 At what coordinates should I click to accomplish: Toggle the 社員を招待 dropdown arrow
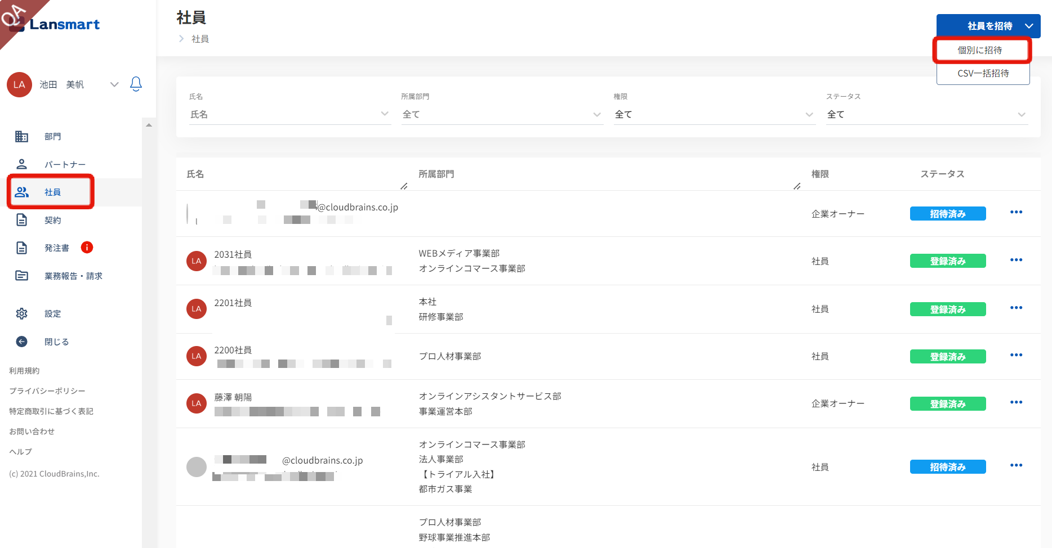(x=1029, y=26)
